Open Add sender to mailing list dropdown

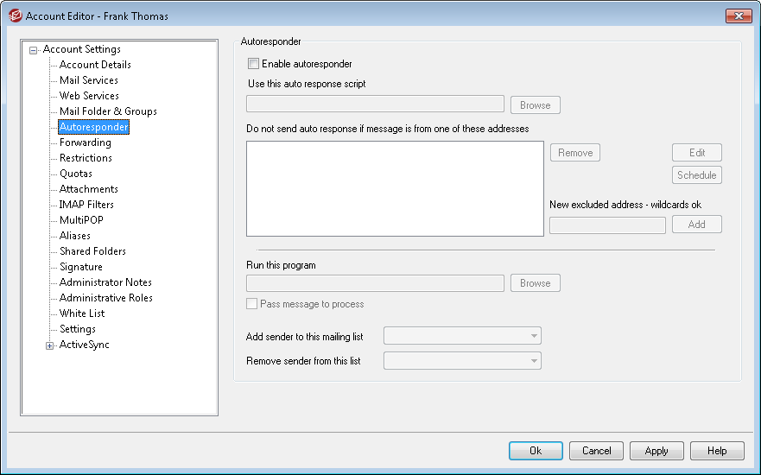pos(462,336)
